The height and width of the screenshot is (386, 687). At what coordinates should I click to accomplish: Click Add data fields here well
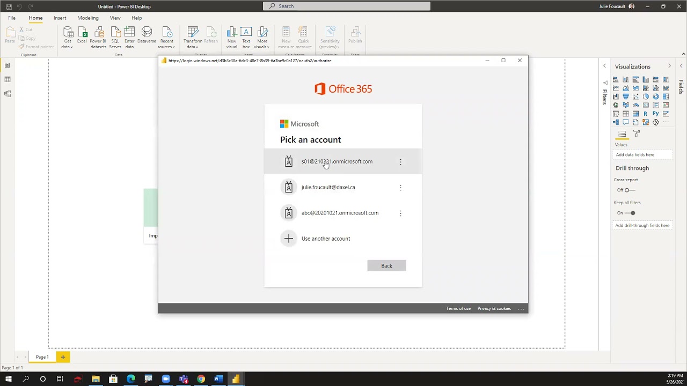click(x=642, y=154)
